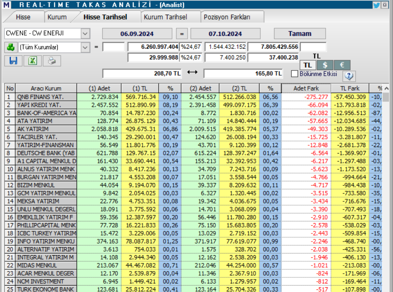The width and height of the screenshot is (393, 292).
Task: Open the CWENE - CW ENERJI stock dropdown
Action: (47, 32)
